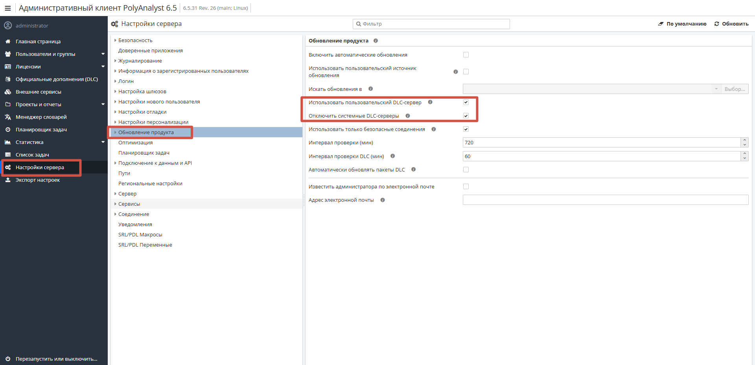Click the administrator user avatar icon
Image resolution: width=755 pixels, height=365 pixels.
pyautogui.click(x=8, y=26)
